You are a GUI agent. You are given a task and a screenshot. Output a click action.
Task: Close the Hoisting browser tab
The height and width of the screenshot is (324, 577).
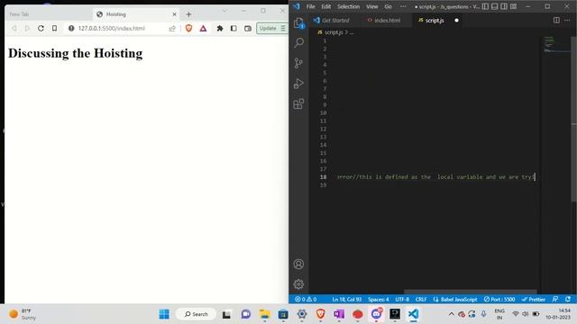coord(174,14)
